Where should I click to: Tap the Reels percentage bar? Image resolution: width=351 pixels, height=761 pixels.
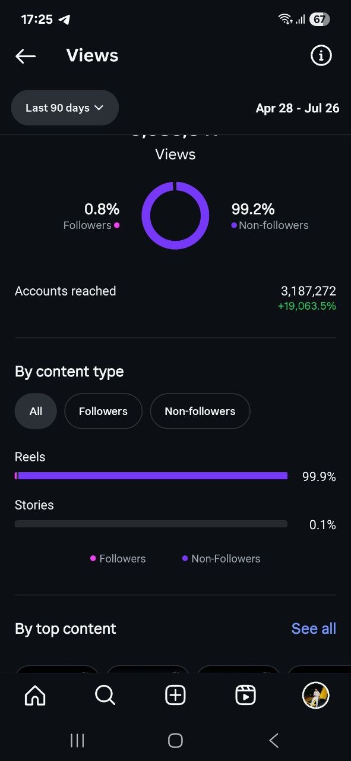point(151,475)
